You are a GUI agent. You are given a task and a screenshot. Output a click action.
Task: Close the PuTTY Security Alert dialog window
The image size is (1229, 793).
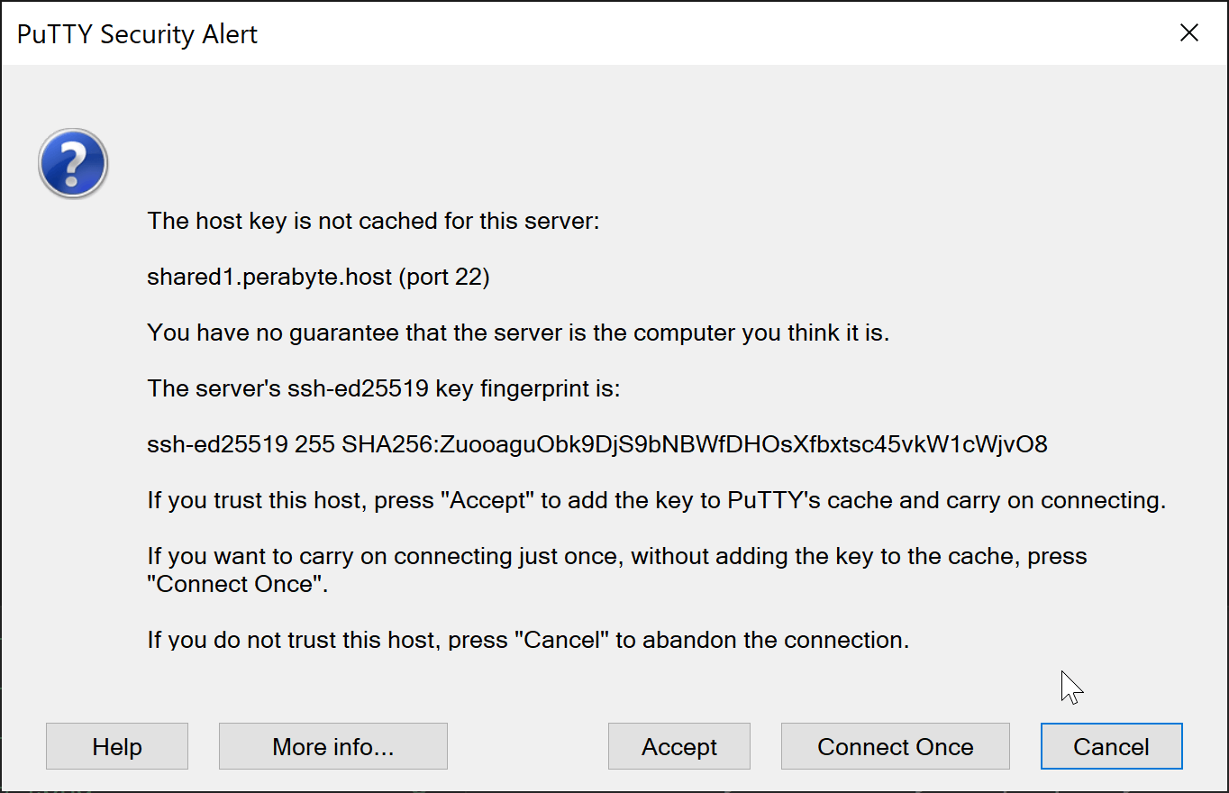coord(1189,33)
